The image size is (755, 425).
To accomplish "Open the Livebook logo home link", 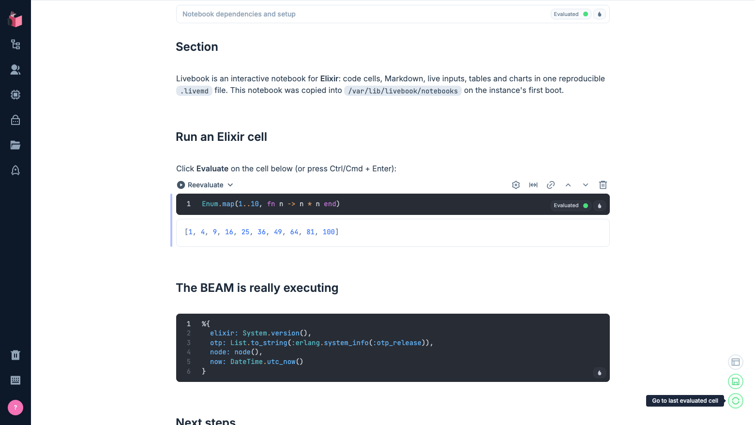I will (15, 19).
